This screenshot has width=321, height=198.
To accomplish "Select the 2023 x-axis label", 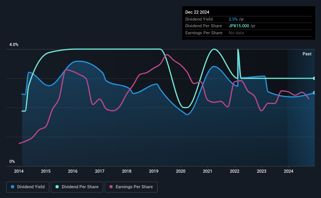I will (262, 171).
